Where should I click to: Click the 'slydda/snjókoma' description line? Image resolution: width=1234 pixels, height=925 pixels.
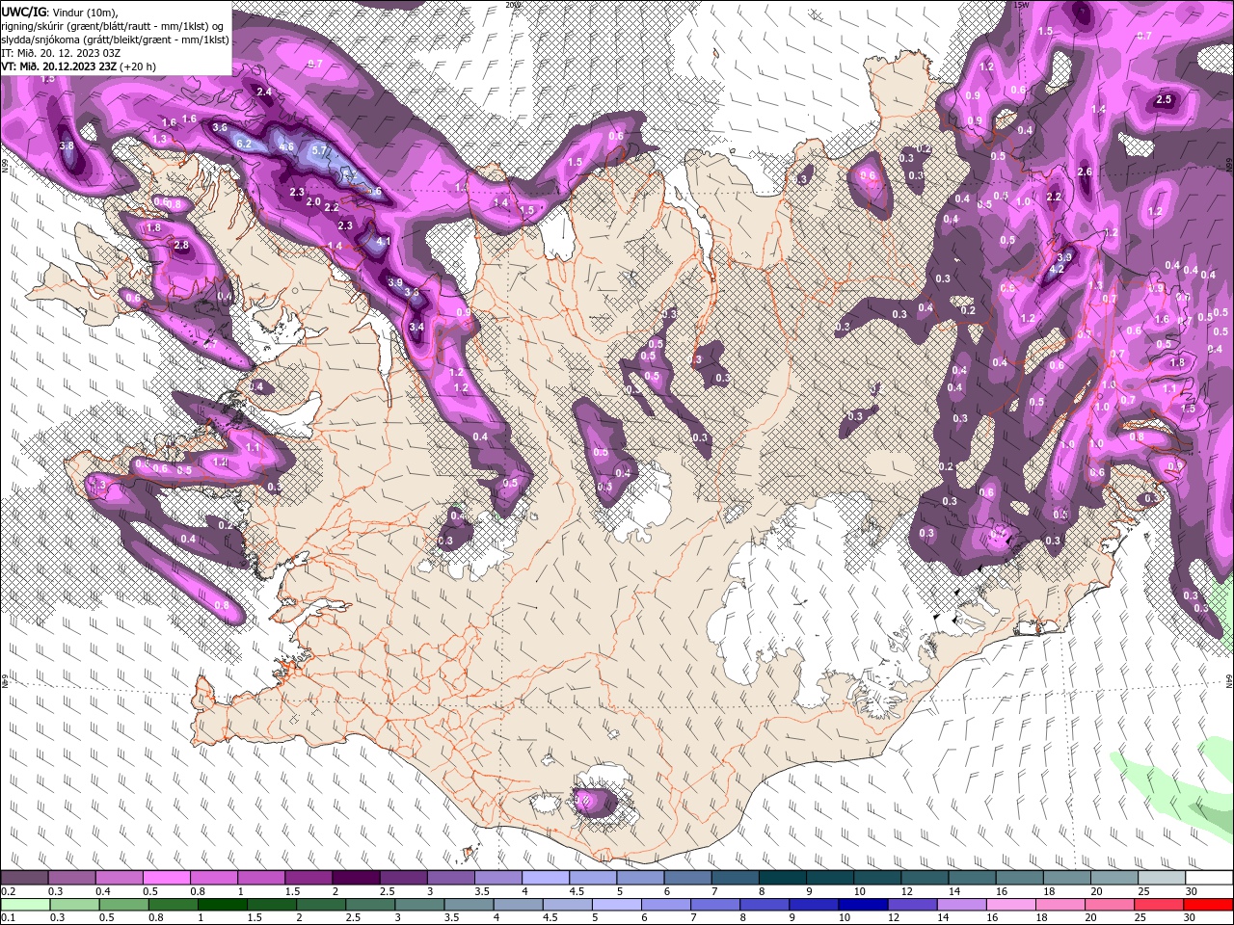point(115,40)
